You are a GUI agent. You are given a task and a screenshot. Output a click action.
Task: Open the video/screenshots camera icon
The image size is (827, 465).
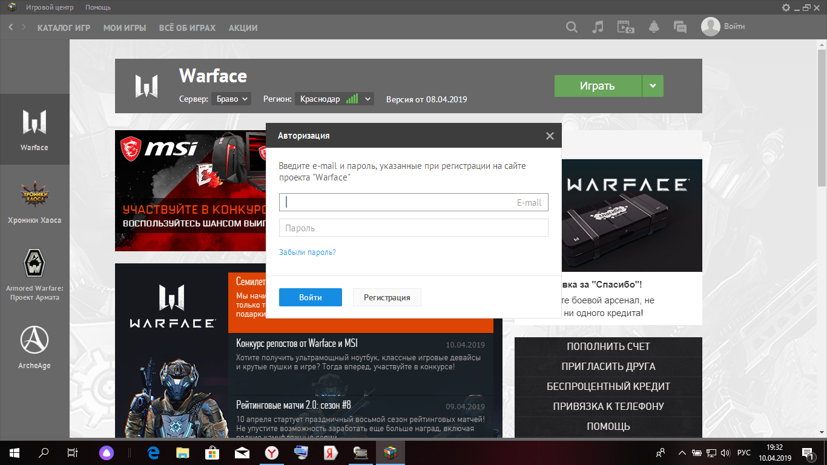pyautogui.click(x=625, y=27)
